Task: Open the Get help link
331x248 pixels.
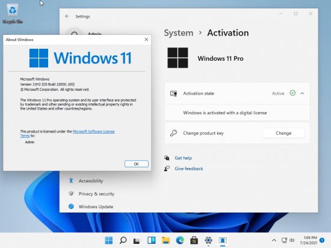Action: [x=183, y=158]
